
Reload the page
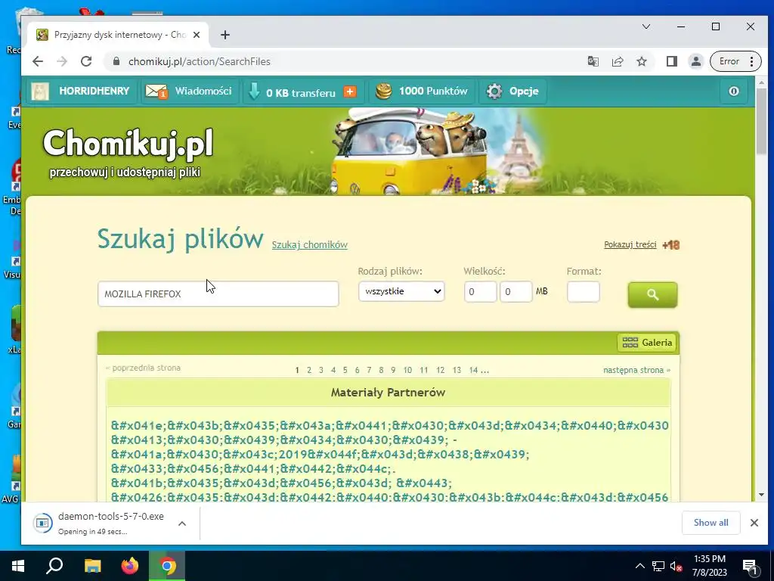point(86,61)
